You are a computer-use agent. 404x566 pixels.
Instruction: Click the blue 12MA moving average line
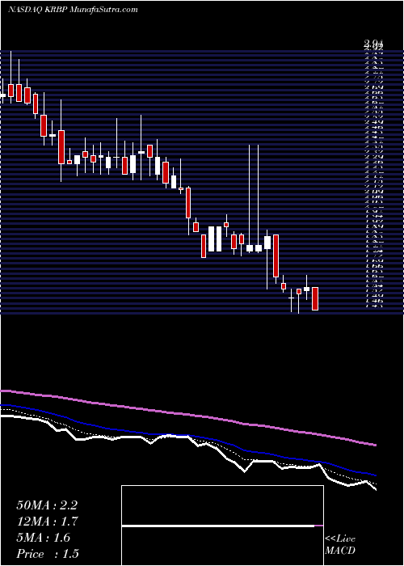point(187,437)
